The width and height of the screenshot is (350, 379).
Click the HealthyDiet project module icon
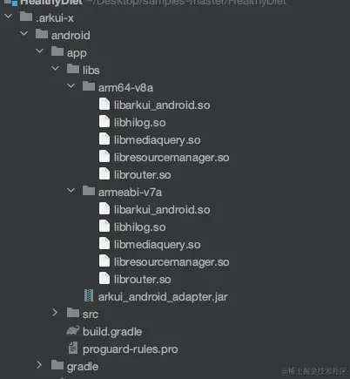(11, 3)
